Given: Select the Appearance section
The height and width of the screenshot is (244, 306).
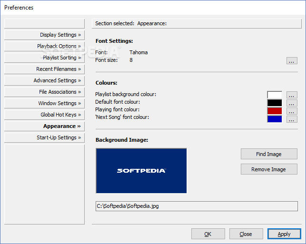Looking at the screenshot, I should pos(44,126).
